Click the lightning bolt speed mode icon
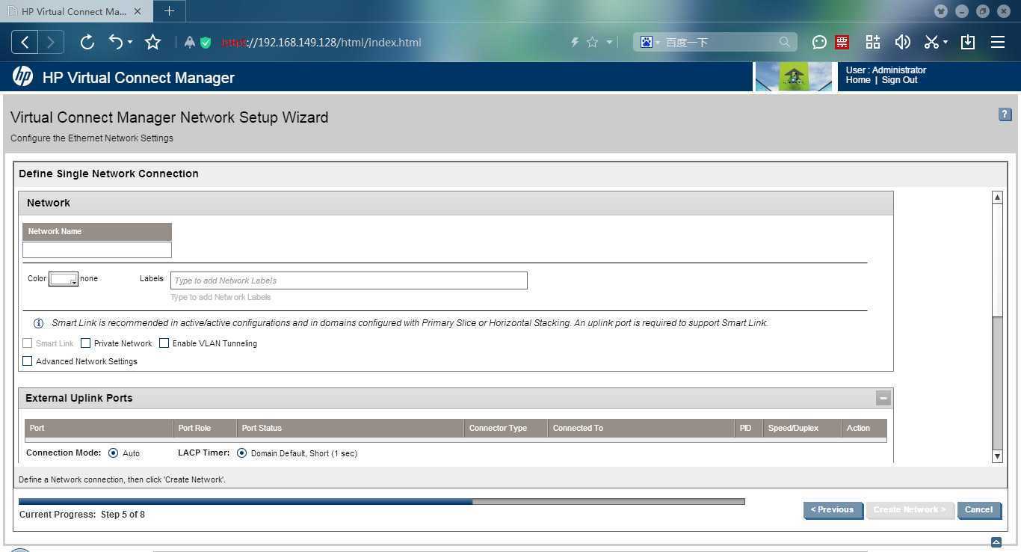Viewport: 1021px width, 552px height. pos(575,43)
